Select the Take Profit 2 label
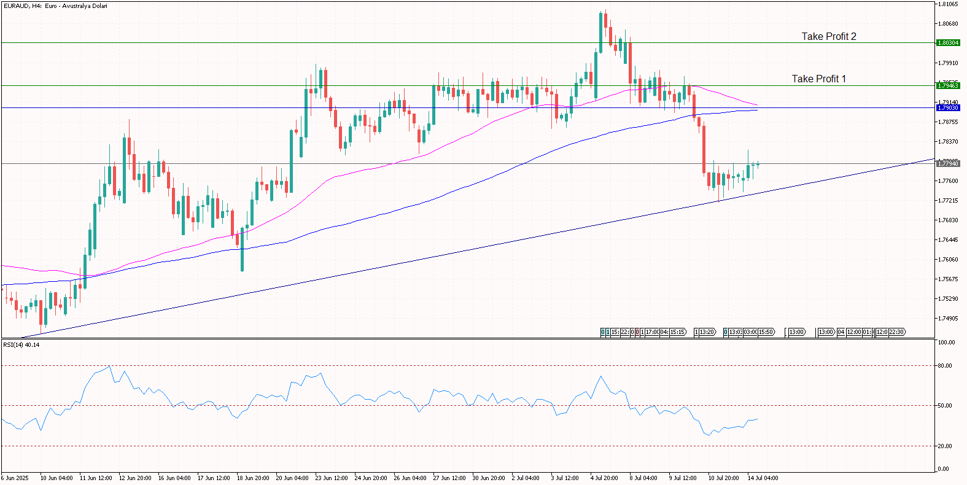 tap(829, 36)
